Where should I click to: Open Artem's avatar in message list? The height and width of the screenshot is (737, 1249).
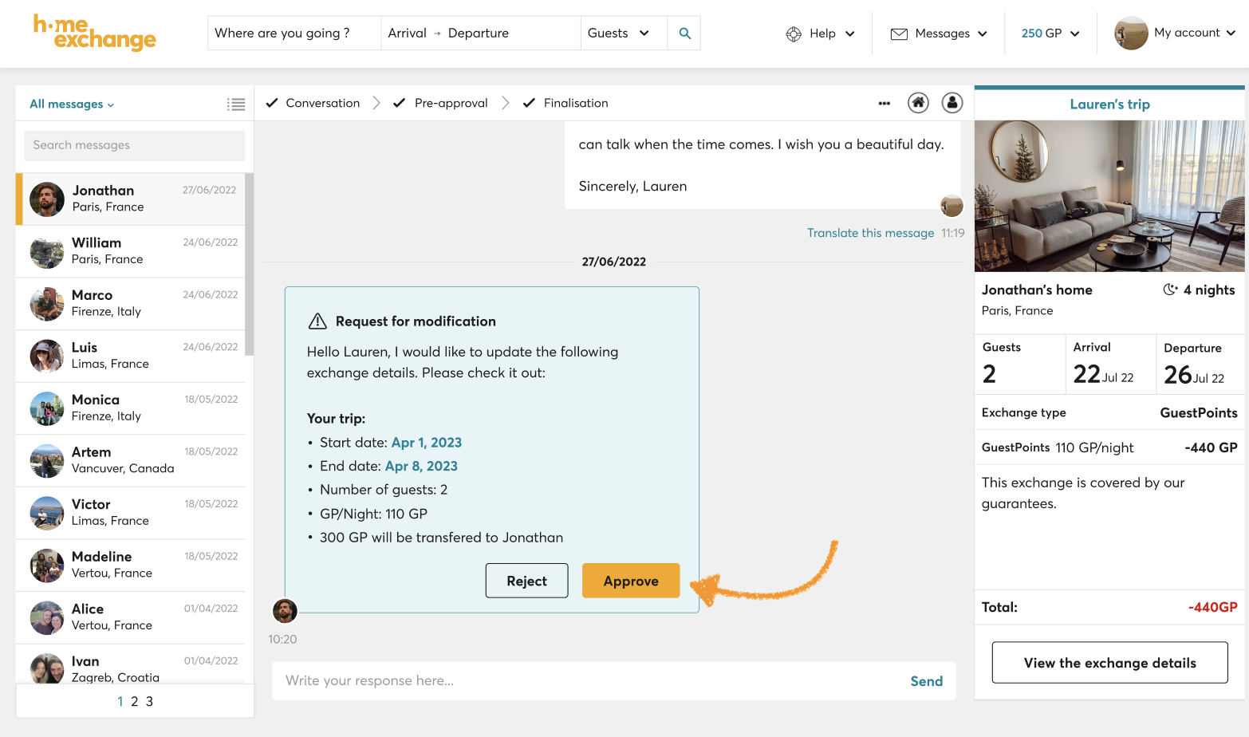[x=47, y=461]
